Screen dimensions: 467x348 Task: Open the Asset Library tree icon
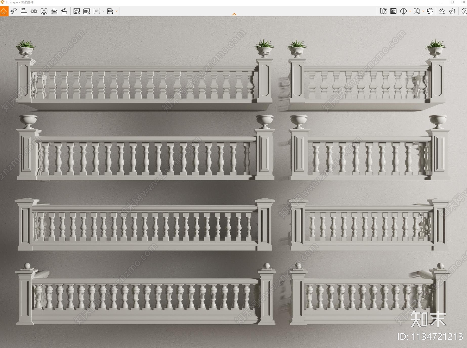pos(44,11)
